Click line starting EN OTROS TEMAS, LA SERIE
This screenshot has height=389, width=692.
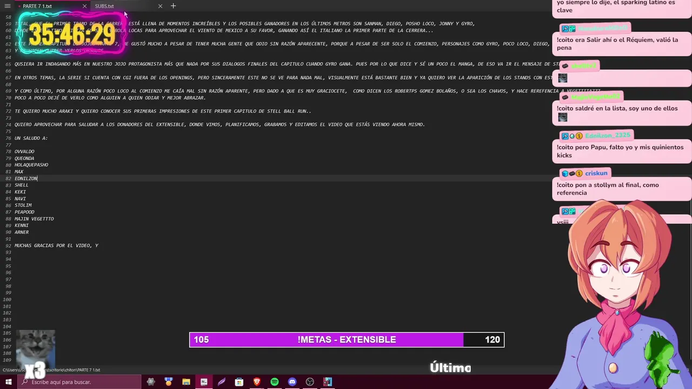tap(284, 78)
